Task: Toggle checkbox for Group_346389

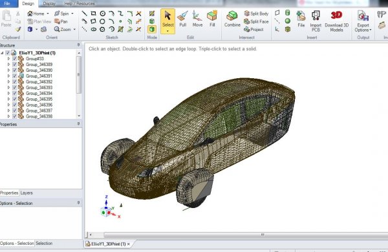Action: tap(15, 65)
